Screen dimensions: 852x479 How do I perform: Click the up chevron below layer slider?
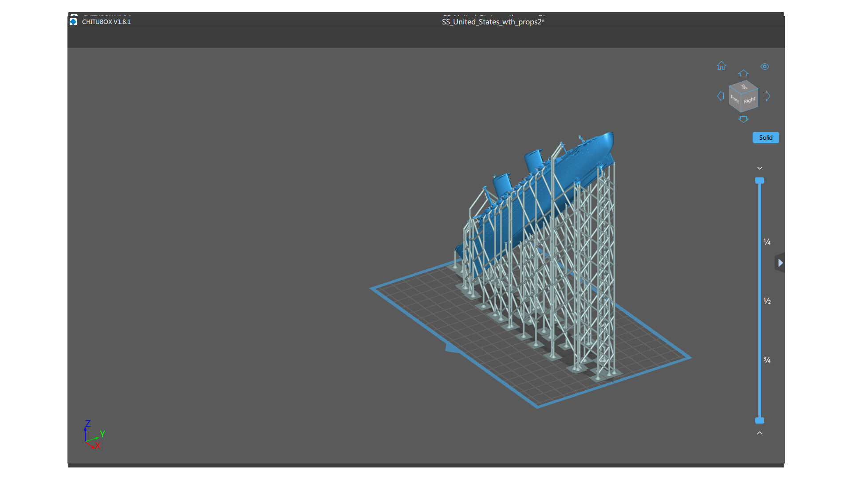pyautogui.click(x=760, y=433)
